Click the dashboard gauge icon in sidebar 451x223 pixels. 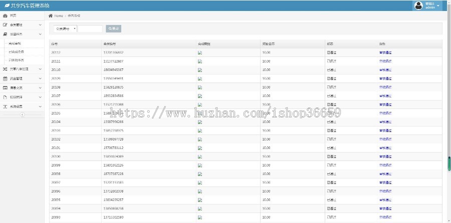pos(5,16)
